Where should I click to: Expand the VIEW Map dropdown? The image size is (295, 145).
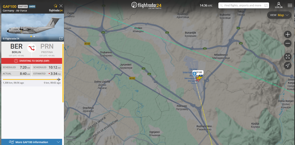pos(279,15)
